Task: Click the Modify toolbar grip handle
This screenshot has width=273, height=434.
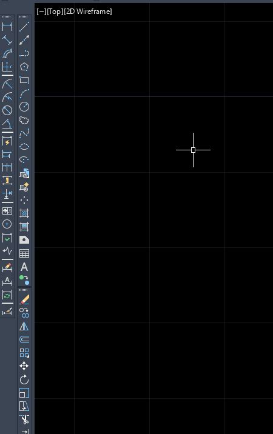Action: (x=24, y=290)
